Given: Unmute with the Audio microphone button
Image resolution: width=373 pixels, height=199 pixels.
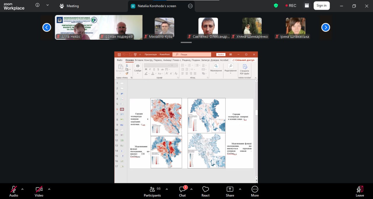Looking at the screenshot, I should (13, 191).
